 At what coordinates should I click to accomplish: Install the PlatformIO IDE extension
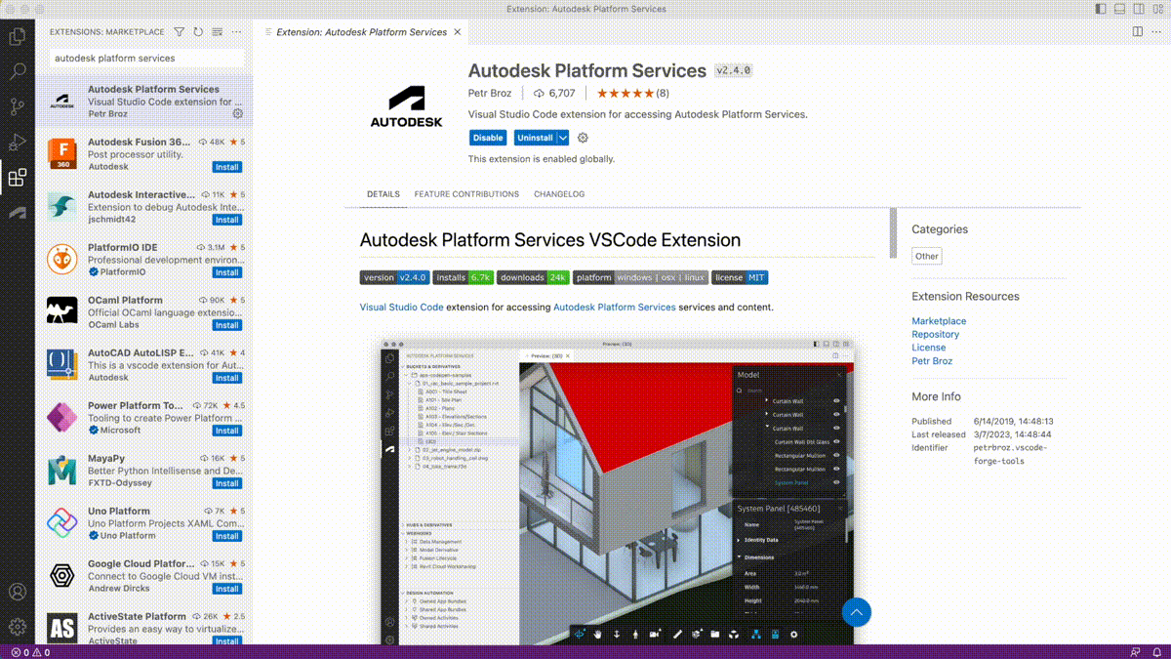[x=227, y=272]
